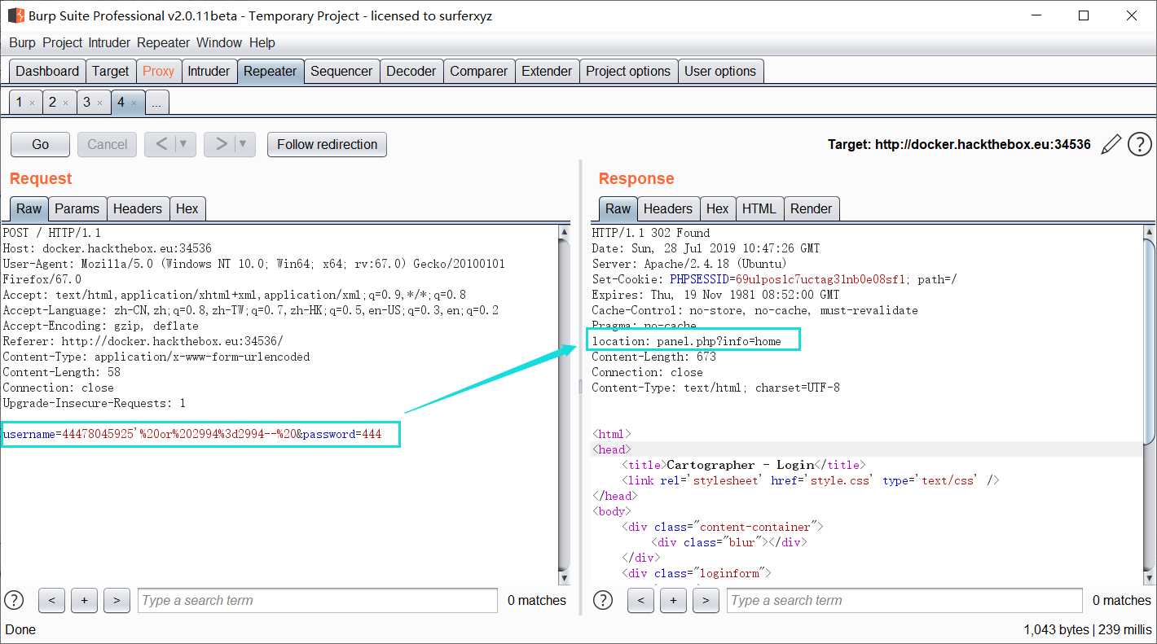Screen dimensions: 1157x644
Task: Open the Project menu
Action: 63,42
